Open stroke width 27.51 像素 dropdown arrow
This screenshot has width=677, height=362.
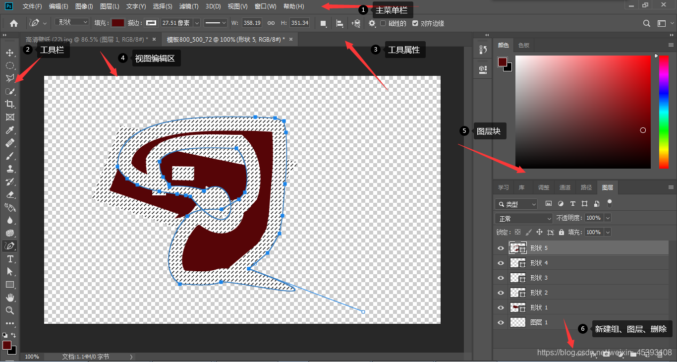(197, 23)
